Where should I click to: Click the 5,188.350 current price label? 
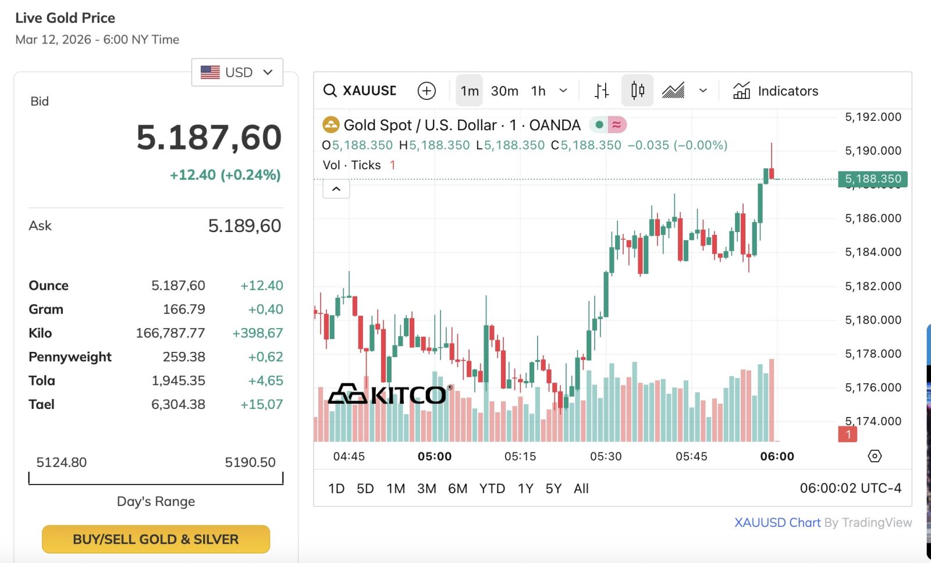(x=872, y=179)
